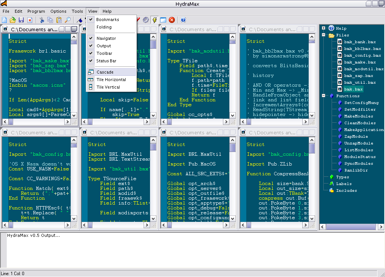
Task: Choose Cascade from the View menu
Action: [x=105, y=72]
